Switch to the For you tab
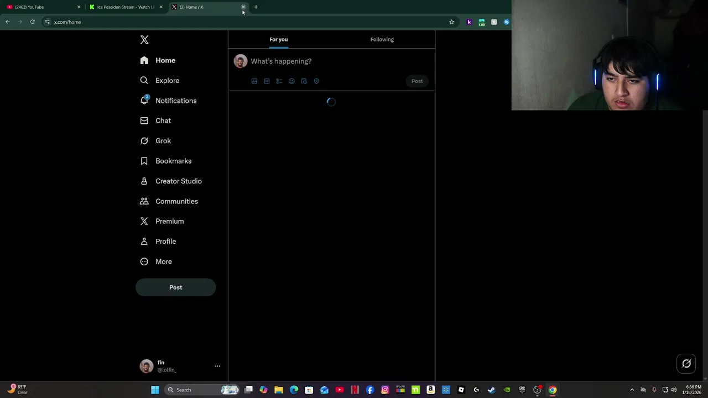 tap(279, 39)
